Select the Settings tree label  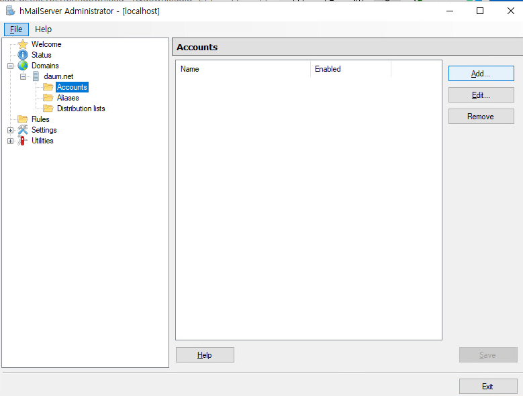[x=44, y=130]
